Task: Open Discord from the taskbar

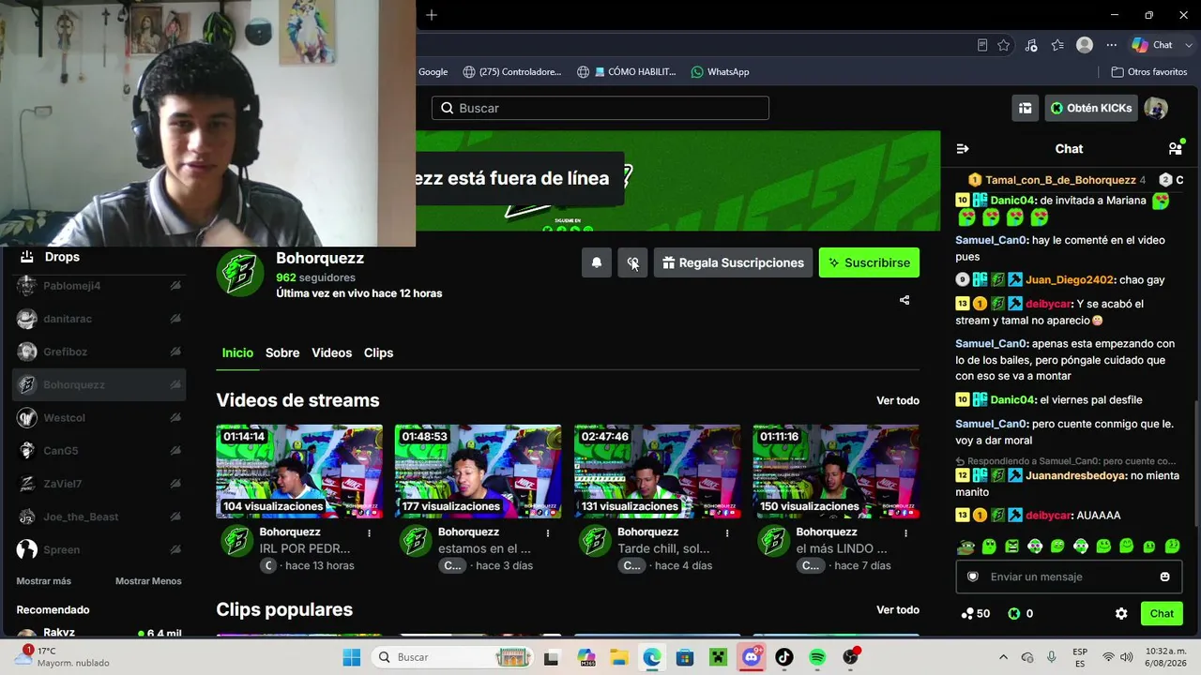Action: pyautogui.click(x=752, y=657)
